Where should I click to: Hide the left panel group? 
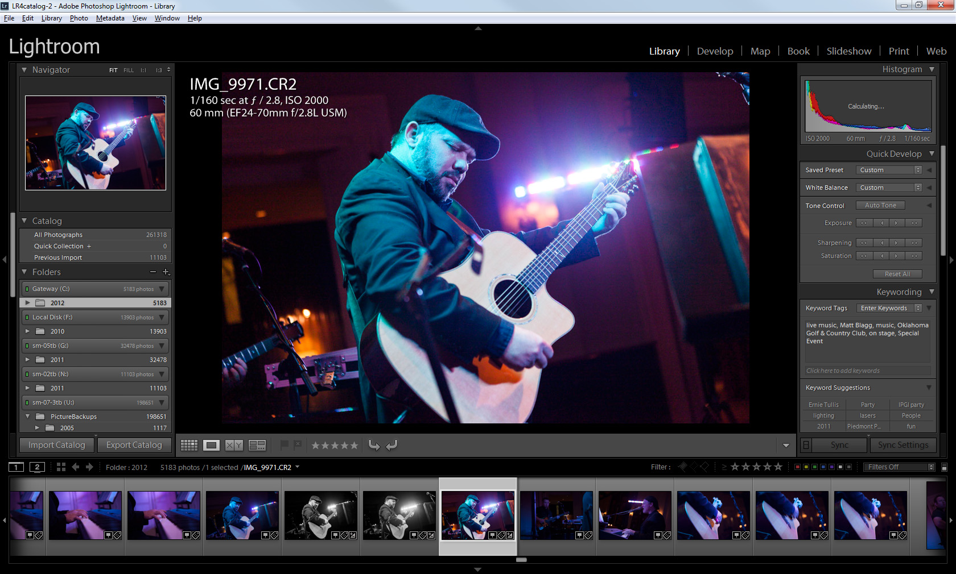4,260
